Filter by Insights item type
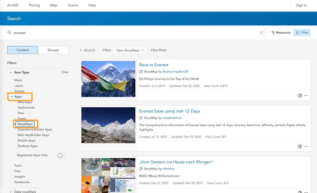Image resolution: width=317 pixels, height=193 pixels. (20, 176)
